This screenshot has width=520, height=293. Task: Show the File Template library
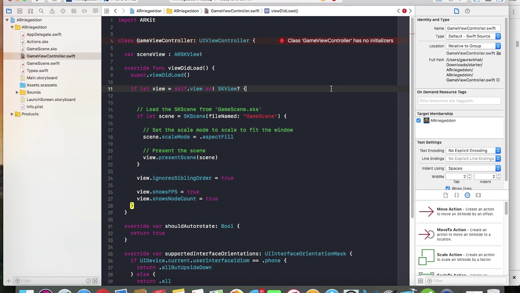(x=446, y=195)
